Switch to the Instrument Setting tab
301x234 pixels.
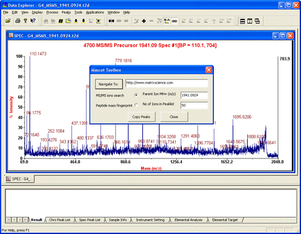[150, 220]
